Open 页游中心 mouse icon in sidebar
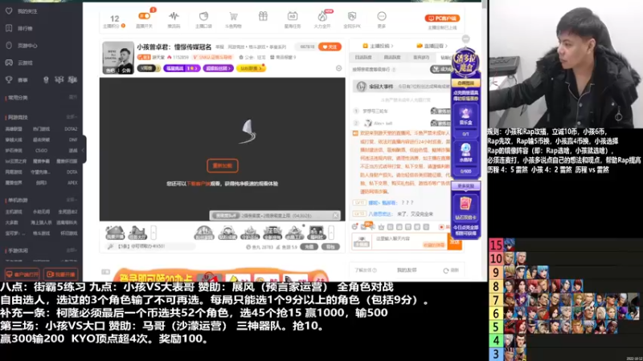 [x=9, y=46]
